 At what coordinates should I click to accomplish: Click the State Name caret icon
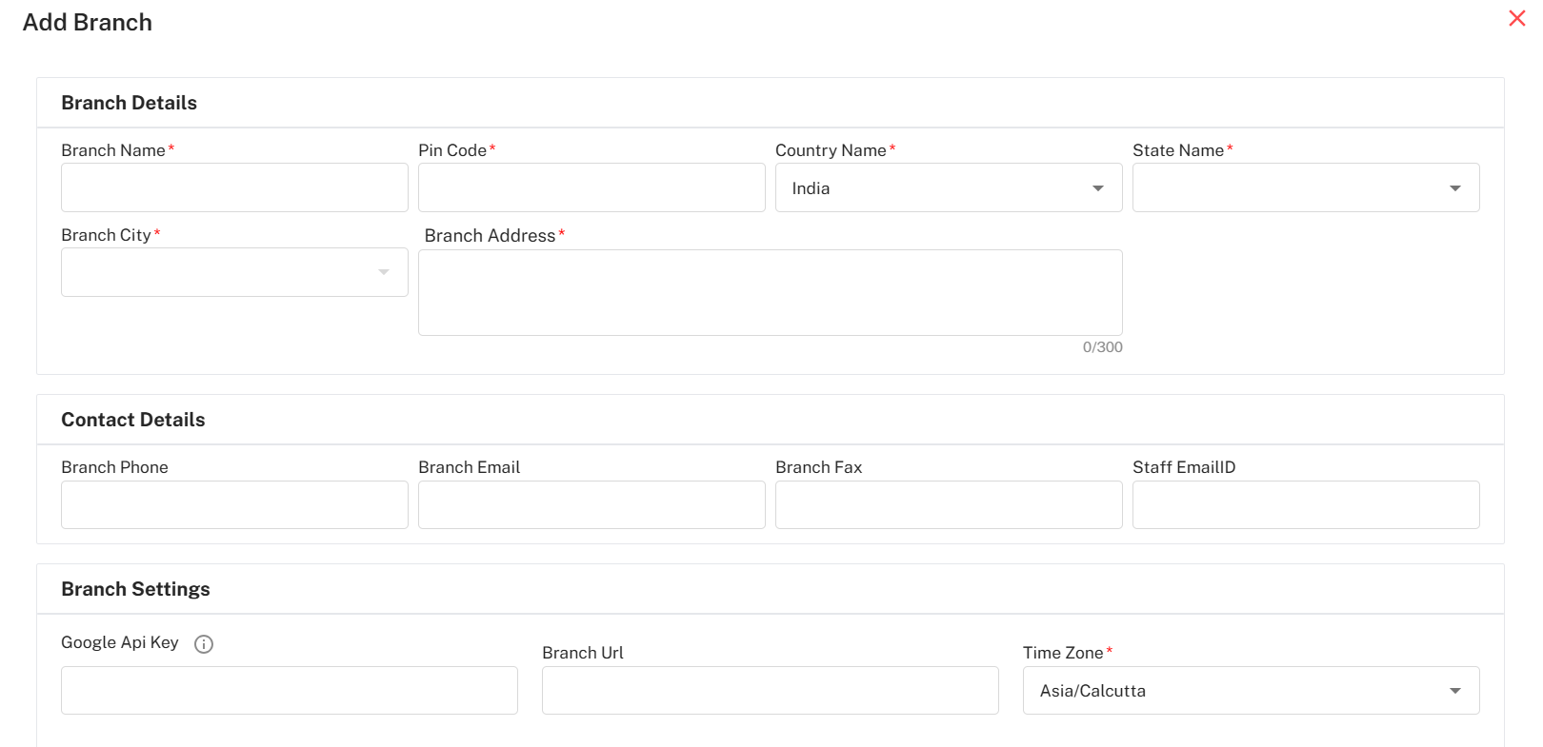click(1454, 188)
